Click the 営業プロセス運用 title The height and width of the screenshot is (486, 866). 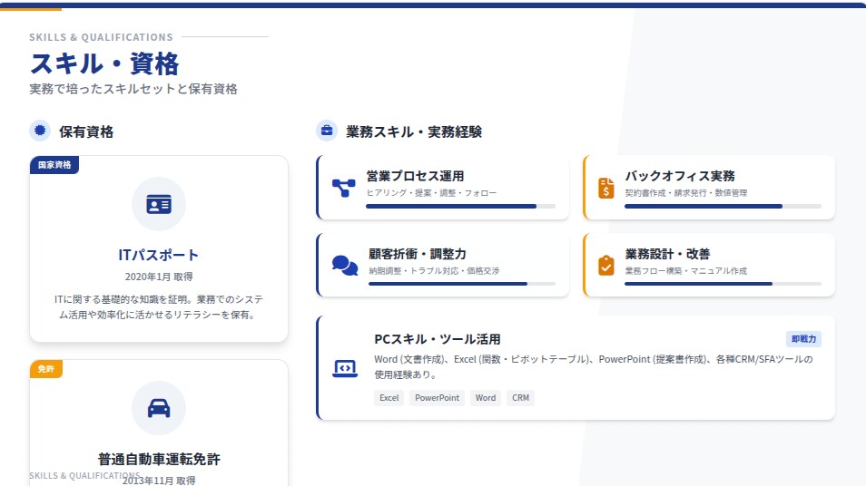[415, 176]
